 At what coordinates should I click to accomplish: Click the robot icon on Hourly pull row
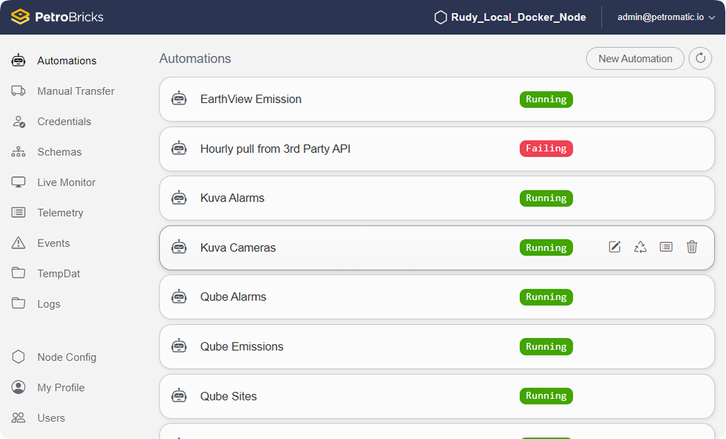pos(179,149)
